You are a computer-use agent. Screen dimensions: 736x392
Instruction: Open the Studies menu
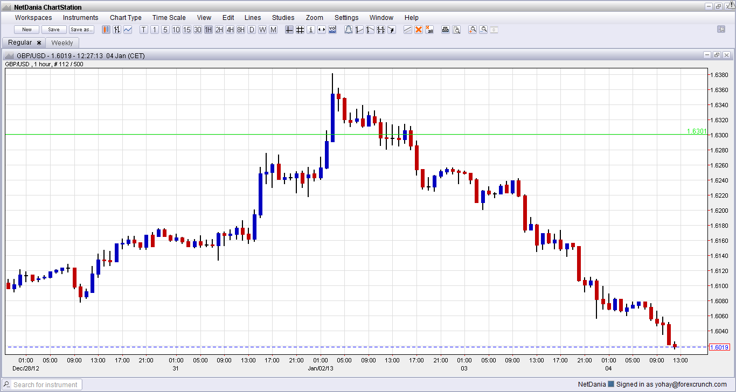[x=283, y=17]
